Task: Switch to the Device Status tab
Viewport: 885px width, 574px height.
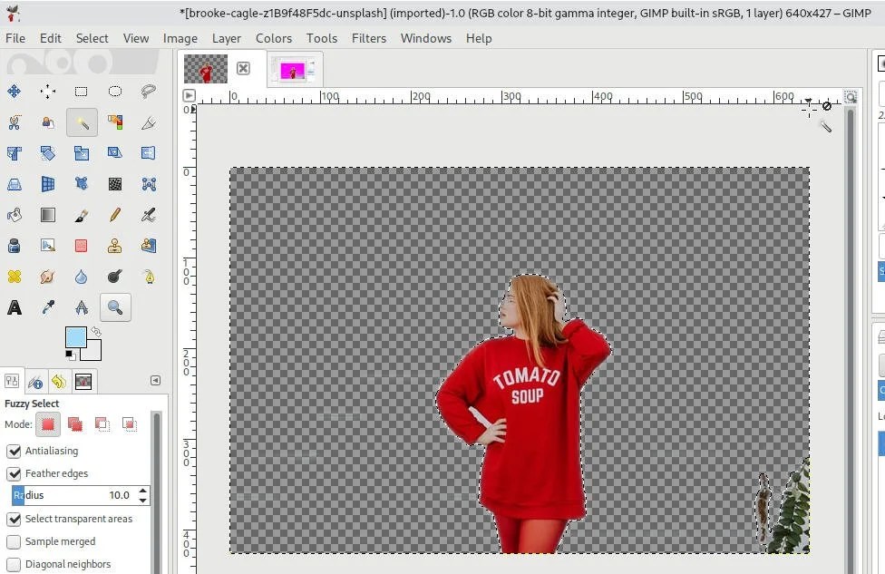Action: 35,382
